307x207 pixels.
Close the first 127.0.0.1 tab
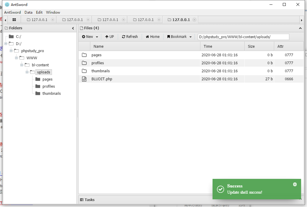click(53, 20)
